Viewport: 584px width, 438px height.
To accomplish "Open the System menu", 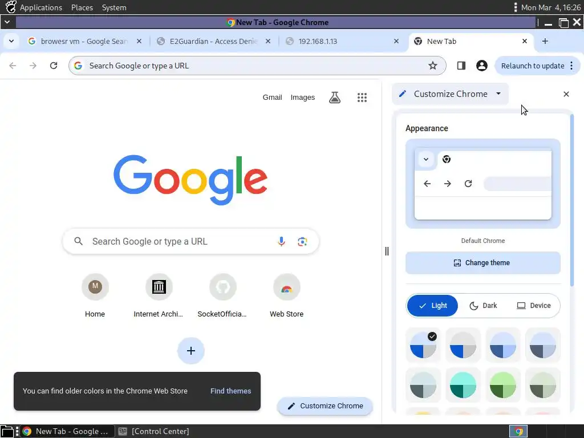I will coord(114,7).
